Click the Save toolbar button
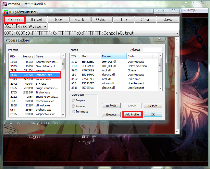Image resolution: width=210 pixels, height=169 pixels. 168,20
